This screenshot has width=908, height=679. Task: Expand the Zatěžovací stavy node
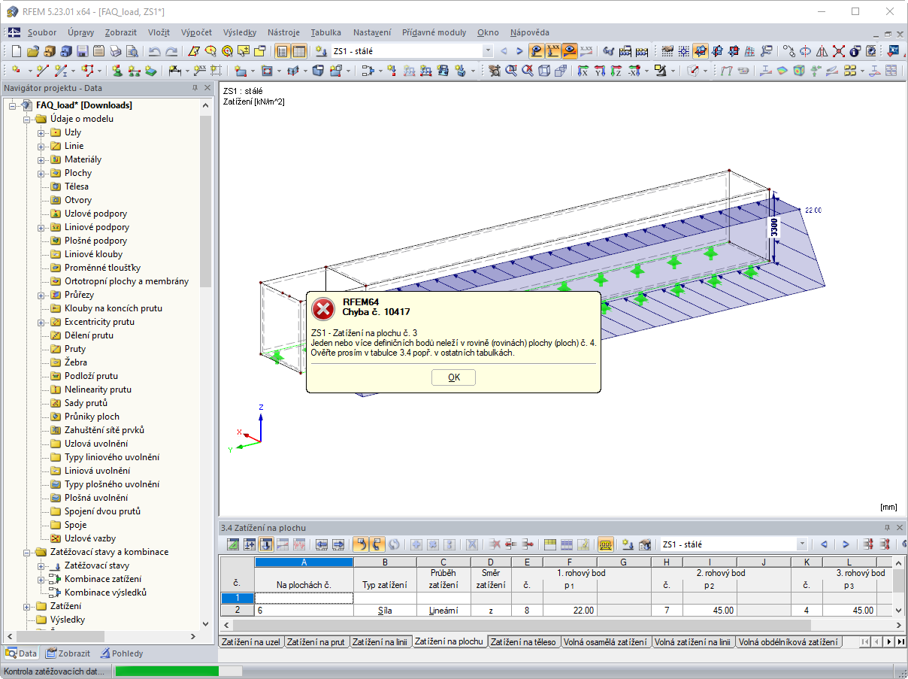pos(42,565)
